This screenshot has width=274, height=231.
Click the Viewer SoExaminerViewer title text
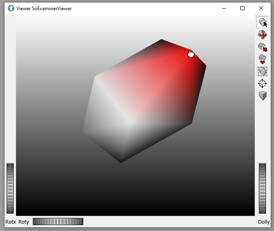coord(44,8)
